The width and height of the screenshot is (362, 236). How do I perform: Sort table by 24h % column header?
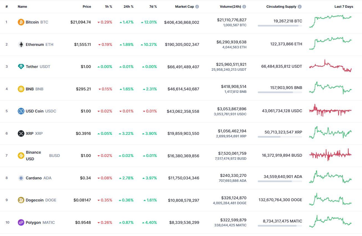pyautogui.click(x=128, y=7)
